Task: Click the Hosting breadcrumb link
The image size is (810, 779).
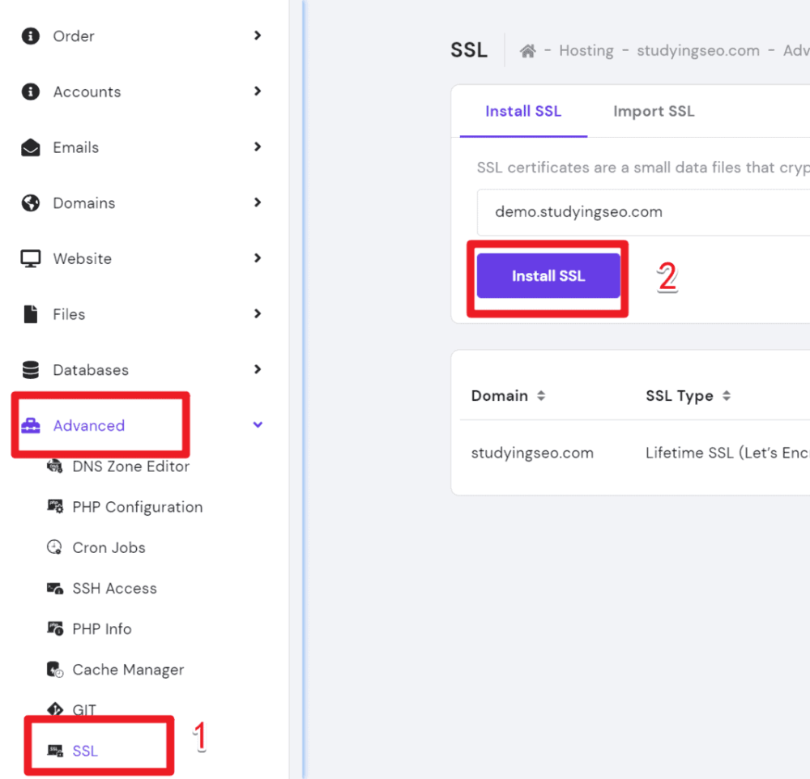Action: click(x=586, y=51)
